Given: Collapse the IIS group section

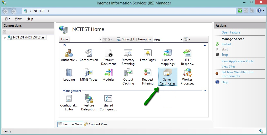Looking at the screenshot, I should (x=205, y=45).
